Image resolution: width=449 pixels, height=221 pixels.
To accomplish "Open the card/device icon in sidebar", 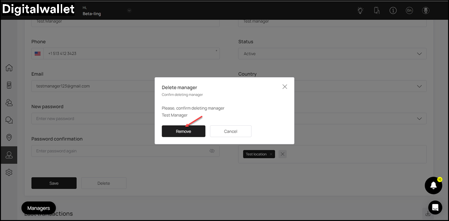I will pos(9,85).
